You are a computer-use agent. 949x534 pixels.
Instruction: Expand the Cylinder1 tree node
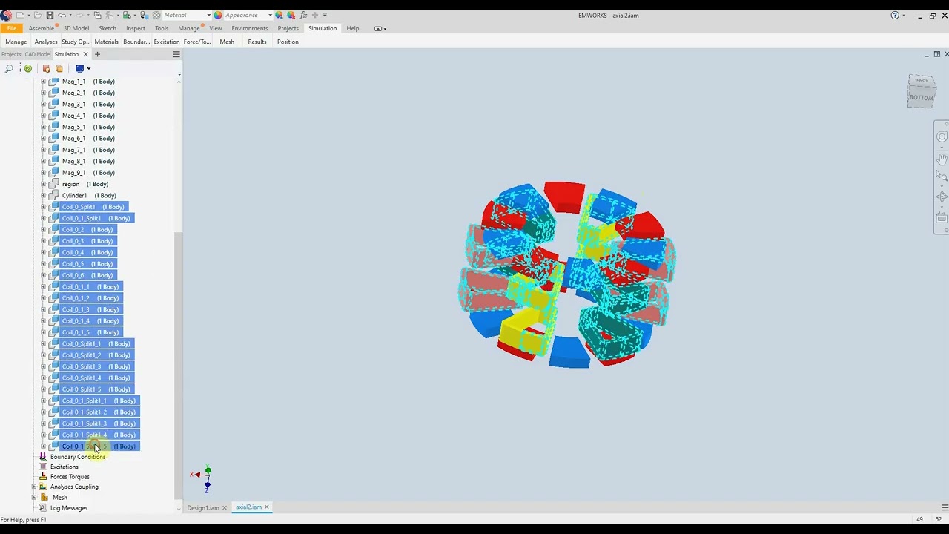[x=43, y=196]
